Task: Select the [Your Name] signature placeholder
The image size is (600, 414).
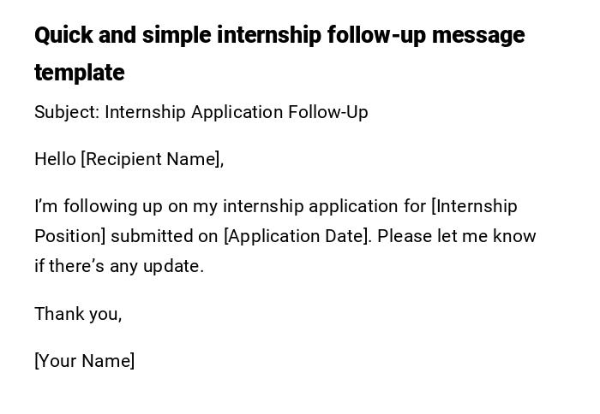Action: 85,361
